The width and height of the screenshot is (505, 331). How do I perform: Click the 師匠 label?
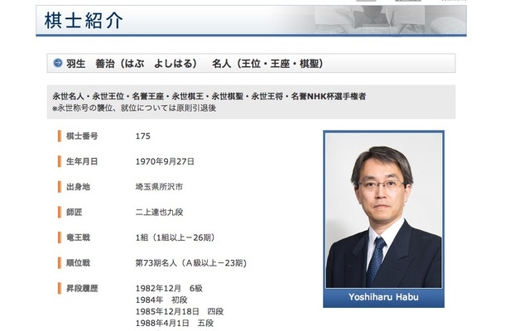click(x=75, y=212)
